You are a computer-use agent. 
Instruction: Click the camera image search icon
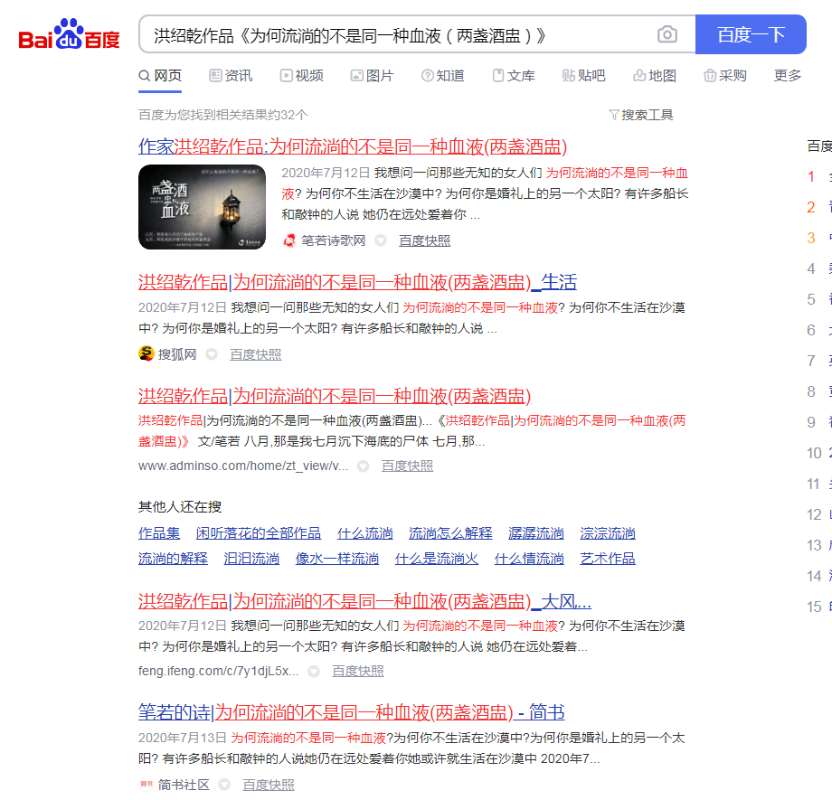[667, 35]
